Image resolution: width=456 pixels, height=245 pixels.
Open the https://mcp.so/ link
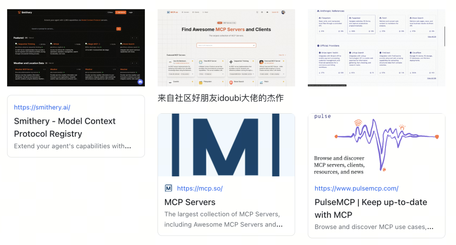pos(200,188)
